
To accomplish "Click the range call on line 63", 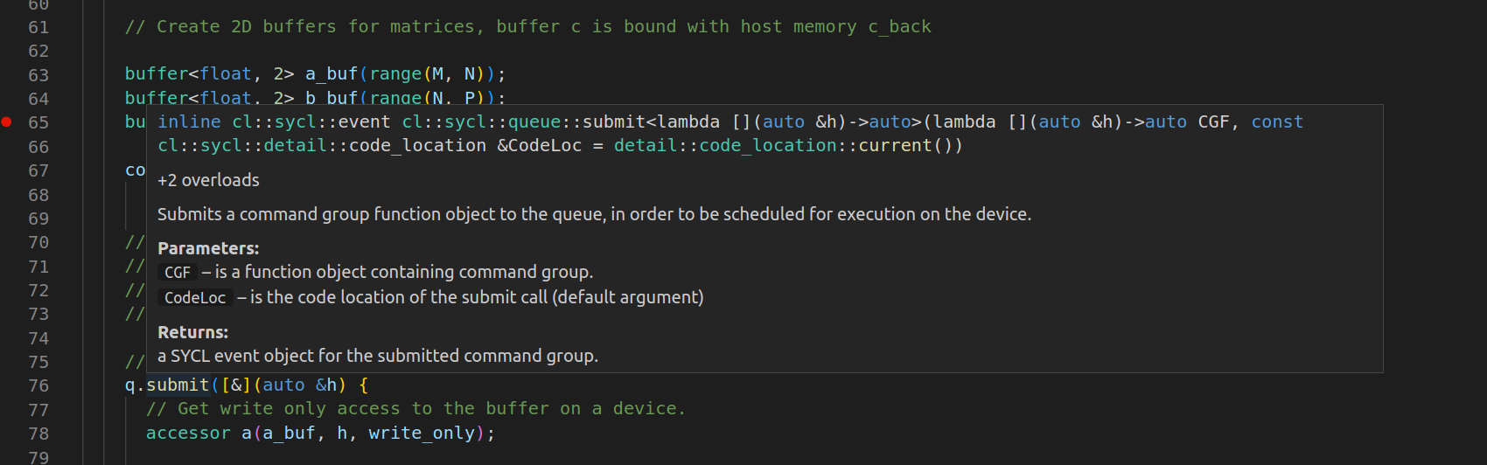I will [x=395, y=74].
